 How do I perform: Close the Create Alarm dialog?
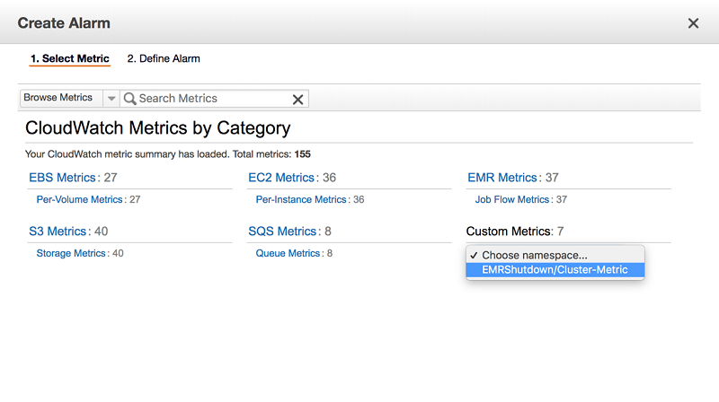(693, 23)
